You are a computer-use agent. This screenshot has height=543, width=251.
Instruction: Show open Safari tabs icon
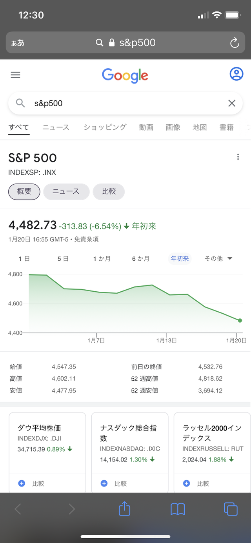point(231,509)
